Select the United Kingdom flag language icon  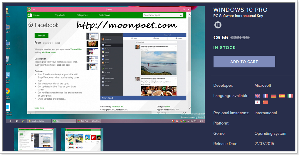(x=257, y=96)
